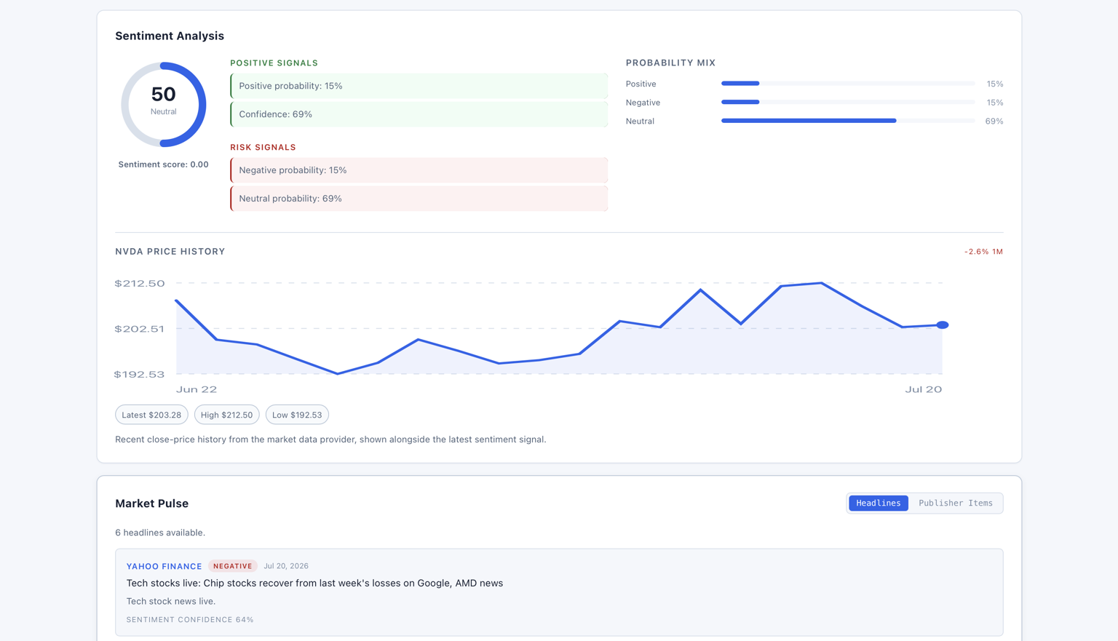This screenshot has width=1118, height=641.
Task: Click the $202.51 axis label
Action: tap(140, 329)
